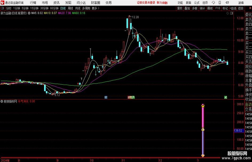Switch chart to 1分钟 period
Image resolution: width=252 pixels, height=162 pixels.
[x=16, y=8]
